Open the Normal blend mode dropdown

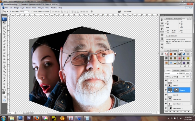click(172, 73)
